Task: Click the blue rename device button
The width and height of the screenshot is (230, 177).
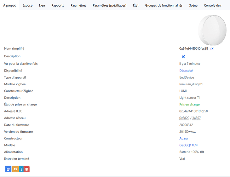Action: click(x=8, y=169)
